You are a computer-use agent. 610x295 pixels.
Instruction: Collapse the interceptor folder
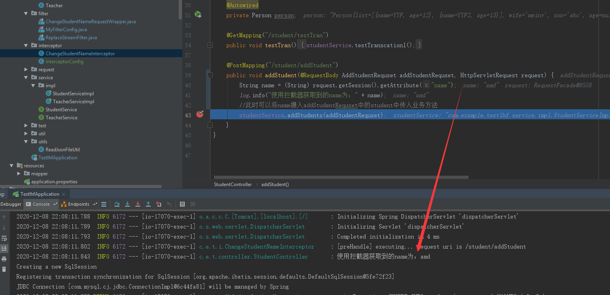[25, 45]
